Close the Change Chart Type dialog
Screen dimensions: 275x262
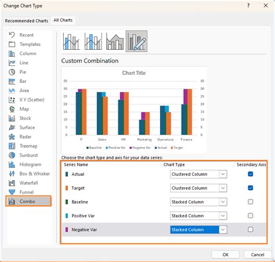(x=266, y=6)
